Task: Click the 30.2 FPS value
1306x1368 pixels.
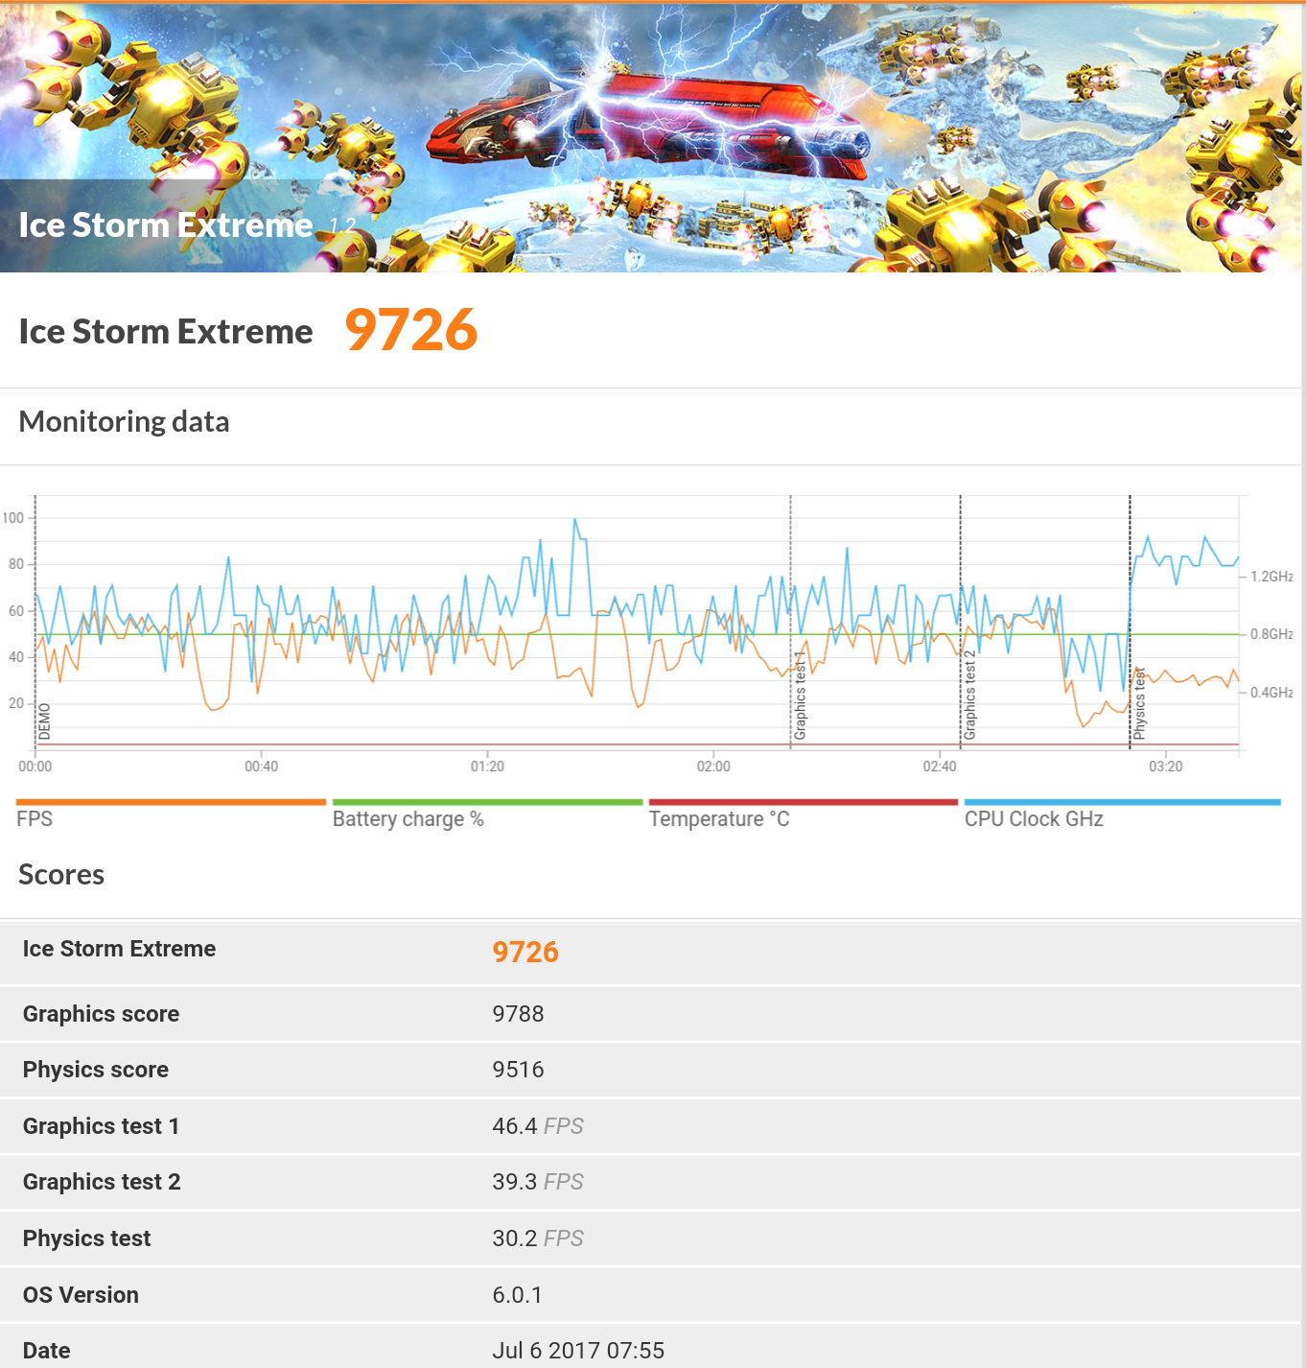Action: (538, 1238)
